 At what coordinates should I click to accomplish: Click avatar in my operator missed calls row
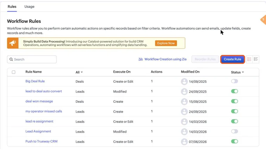[x=184, y=112]
